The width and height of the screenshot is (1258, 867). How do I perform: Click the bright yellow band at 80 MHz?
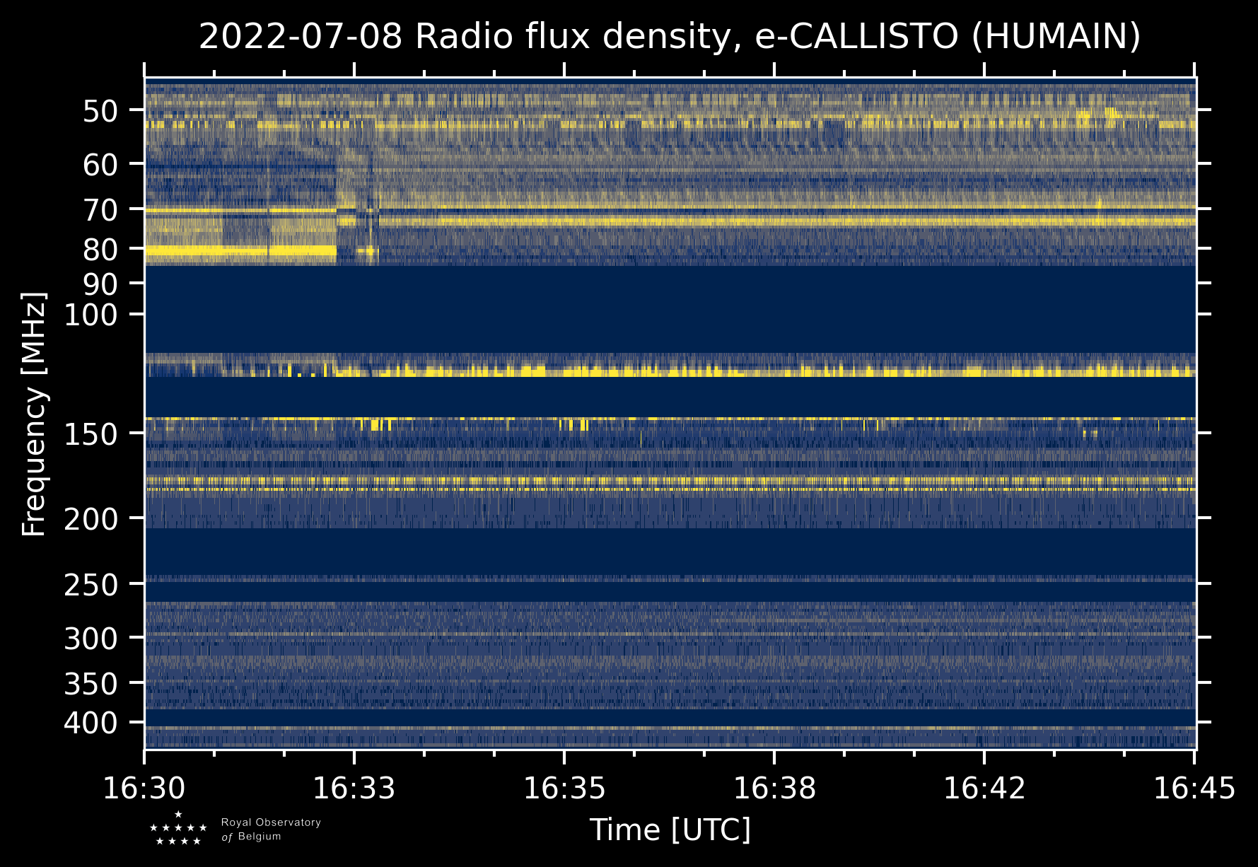point(240,250)
